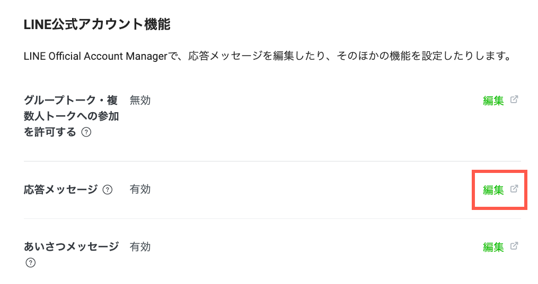Click the 無効 status of group talk
Image resolution: width=538 pixels, height=284 pixels.
[x=140, y=100]
